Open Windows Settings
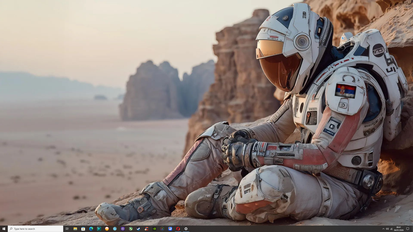The width and height of the screenshot is (413, 232). [186, 229]
